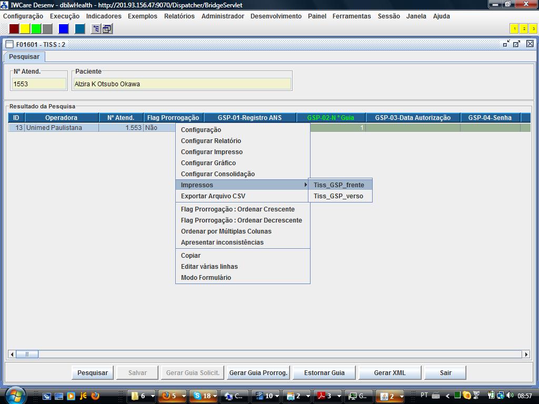Viewport: 539px width, 404px height.
Task: Click the network connection tray icon
Action: (501, 396)
